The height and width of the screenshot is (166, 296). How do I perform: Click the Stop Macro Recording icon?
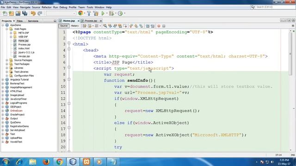[x=164, y=26]
